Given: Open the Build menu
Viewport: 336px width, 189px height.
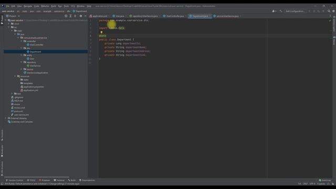Looking at the screenshot, I should (x=54, y=6).
